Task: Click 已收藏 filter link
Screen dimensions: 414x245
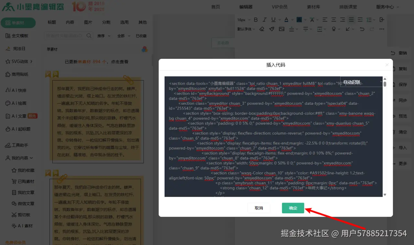Action: [141, 36]
